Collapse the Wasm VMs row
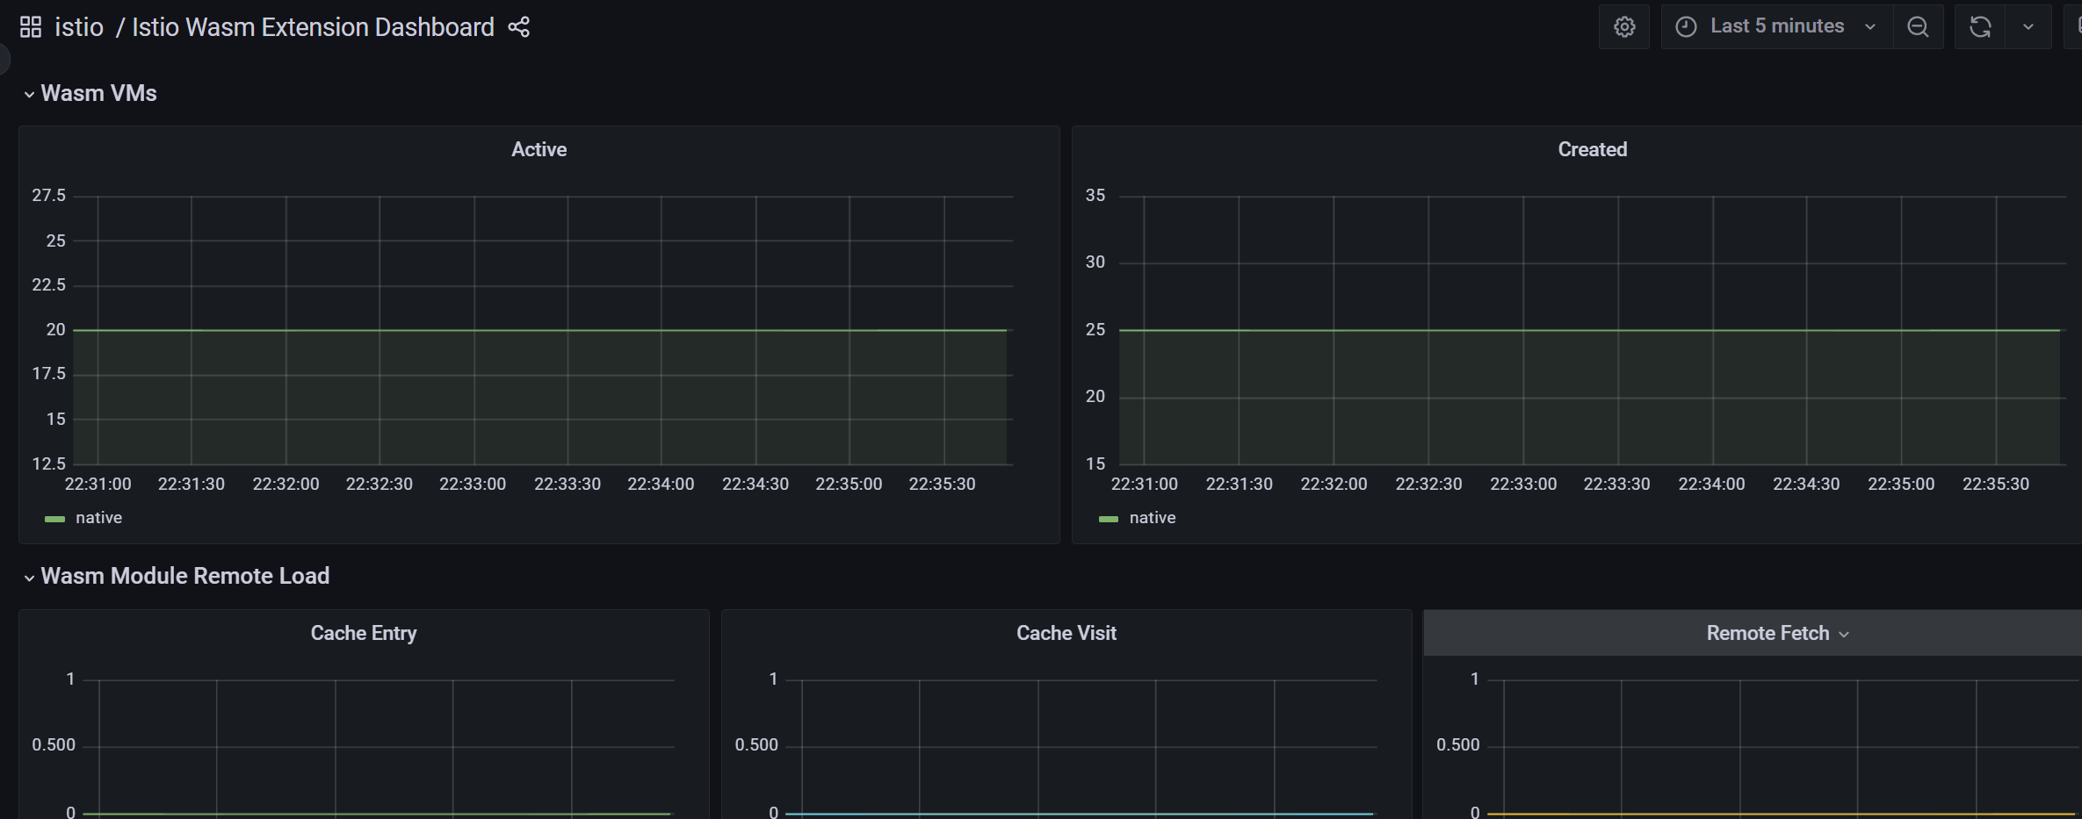The width and height of the screenshot is (2082, 819). [29, 94]
